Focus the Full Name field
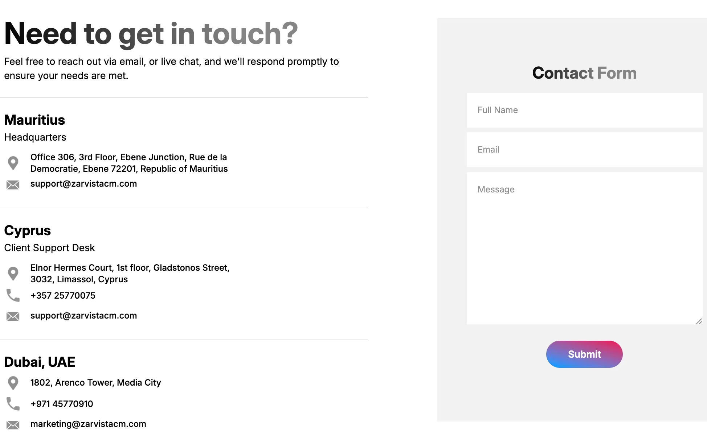 point(584,110)
